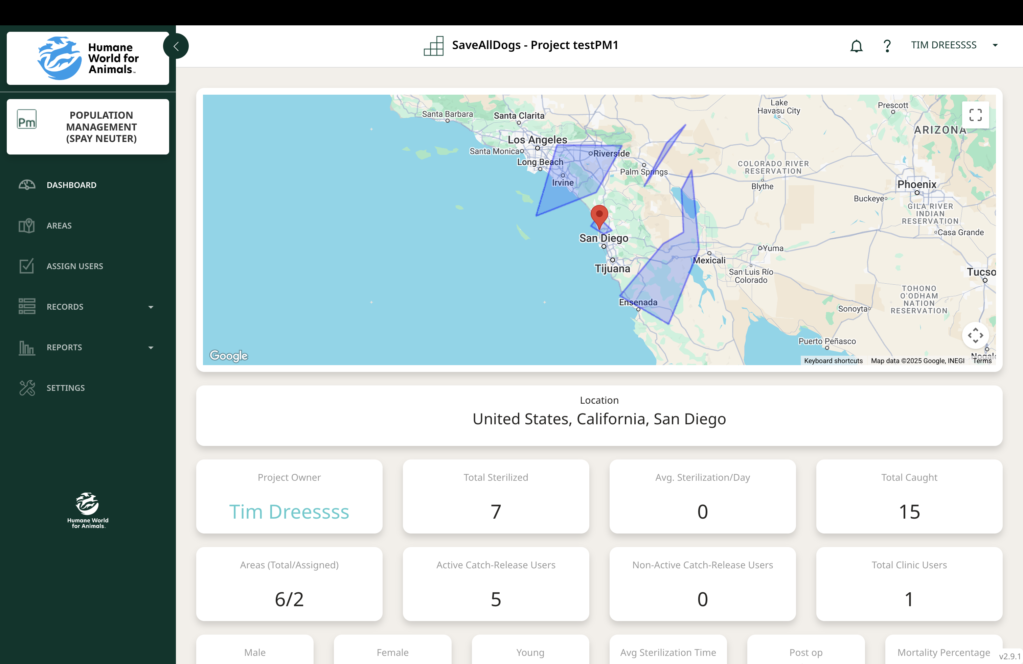The image size is (1023, 664).
Task: Click the project building icon in header
Action: tap(434, 46)
